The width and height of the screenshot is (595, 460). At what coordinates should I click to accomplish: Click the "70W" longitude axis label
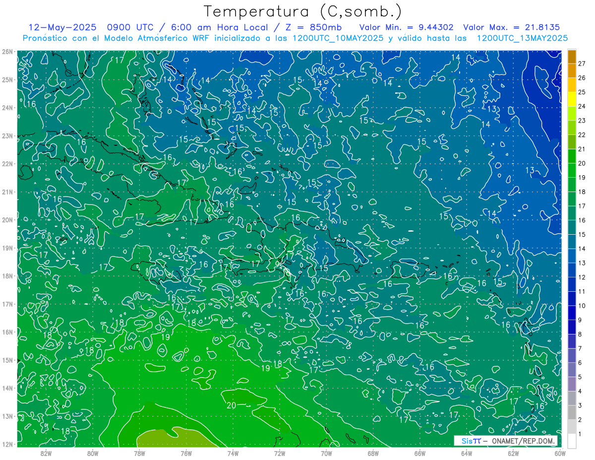[x=326, y=453]
